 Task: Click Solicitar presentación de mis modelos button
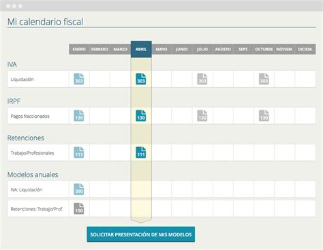pos(141,234)
